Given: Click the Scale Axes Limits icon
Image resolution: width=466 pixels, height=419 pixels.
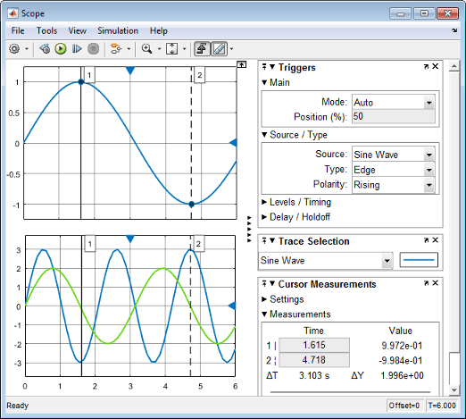Looking at the screenshot, I should [172, 48].
